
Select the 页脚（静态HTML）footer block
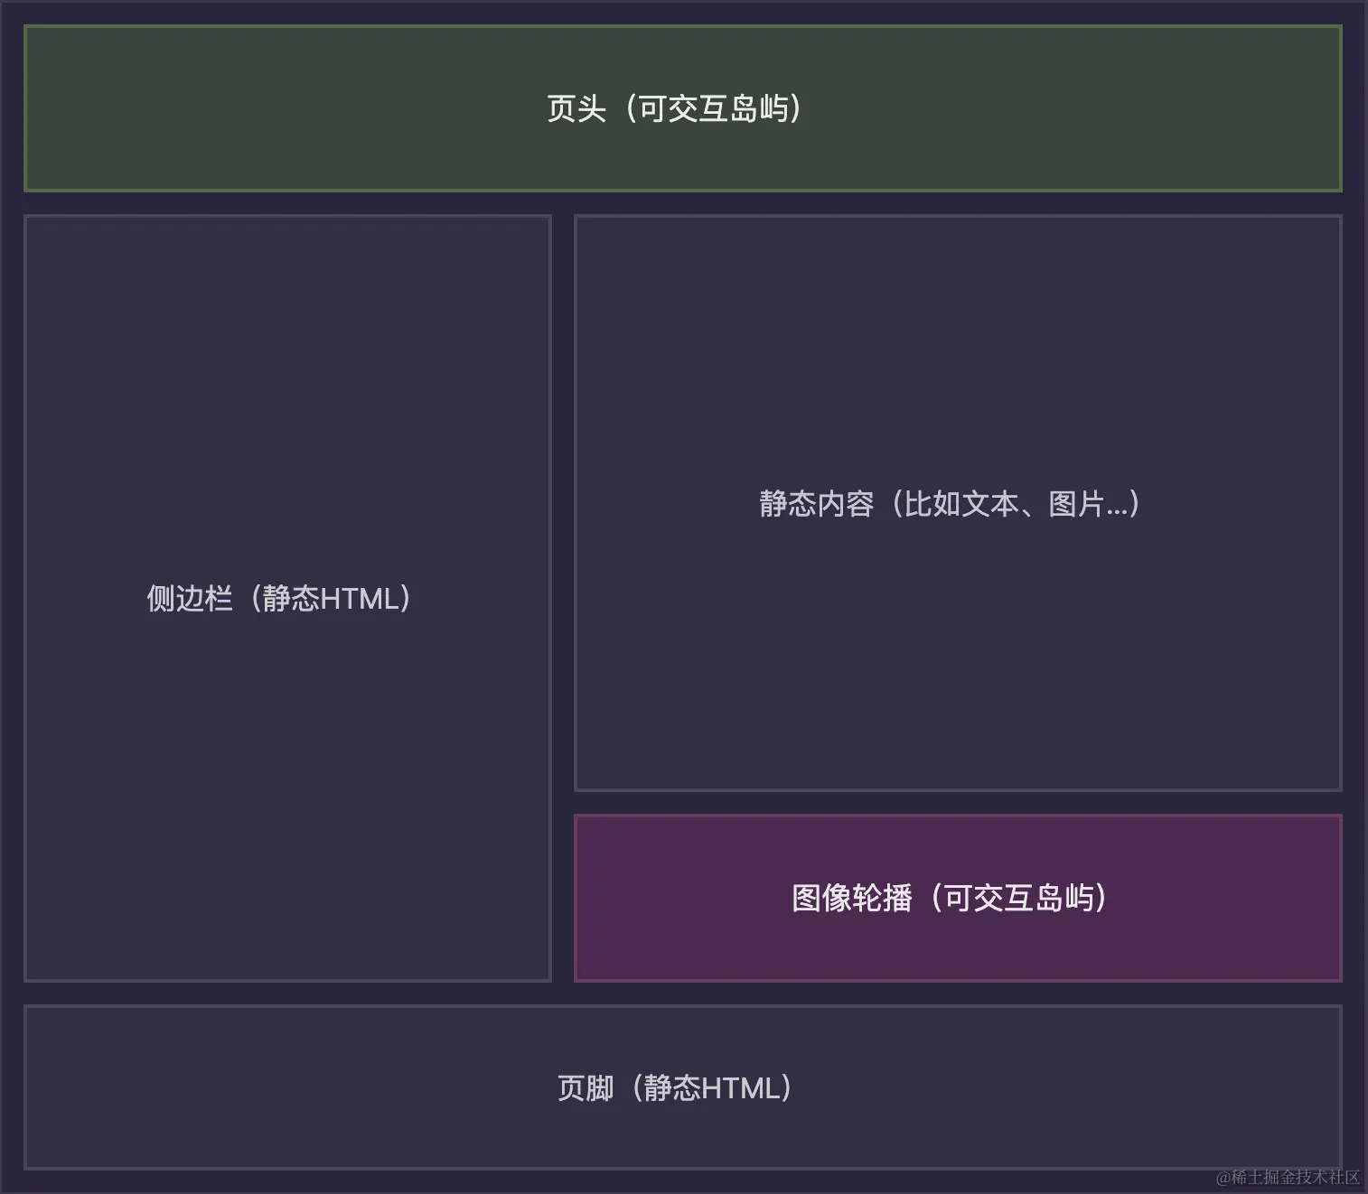click(683, 1087)
